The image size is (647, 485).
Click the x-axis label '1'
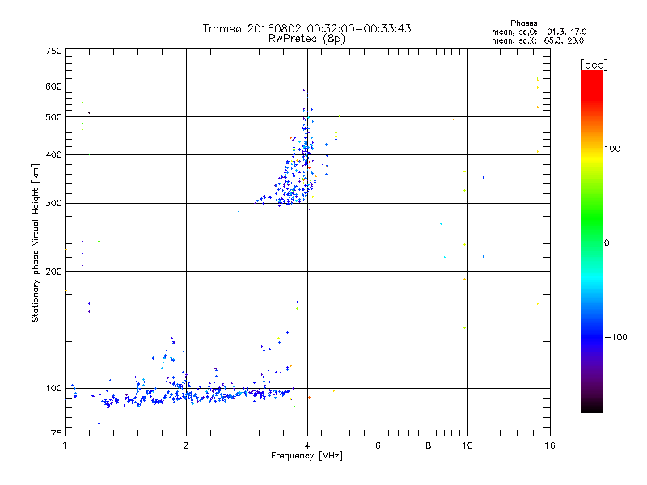click(x=65, y=445)
